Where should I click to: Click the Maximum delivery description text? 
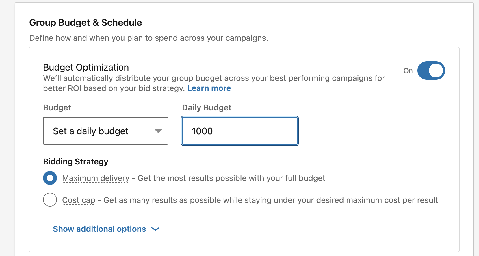coord(231,178)
